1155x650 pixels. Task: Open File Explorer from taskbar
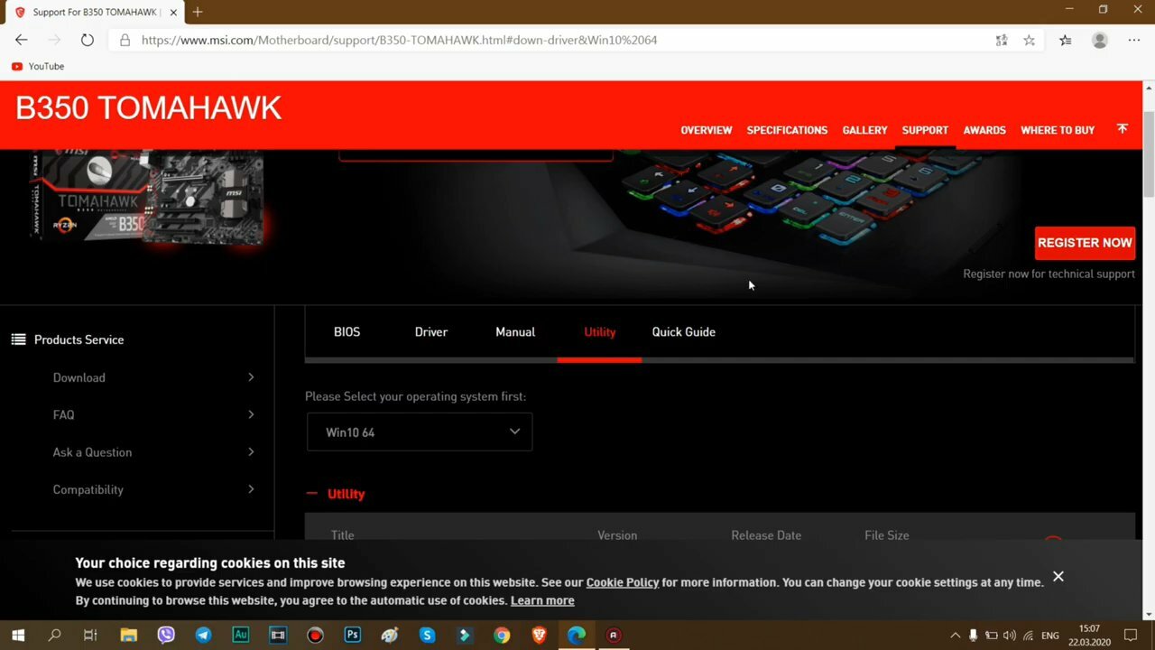[128, 635]
